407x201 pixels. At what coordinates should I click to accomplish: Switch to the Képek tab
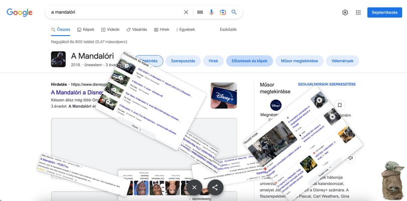85,30
